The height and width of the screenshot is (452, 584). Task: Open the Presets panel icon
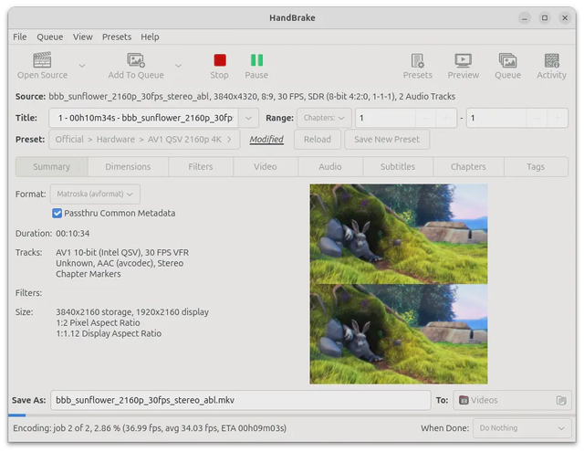tap(417, 60)
